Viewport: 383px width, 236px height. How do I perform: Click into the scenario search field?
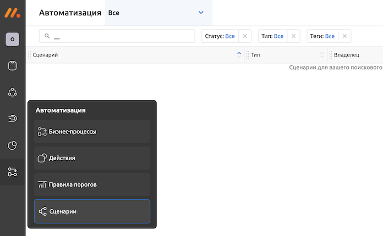pyautogui.click(x=121, y=36)
